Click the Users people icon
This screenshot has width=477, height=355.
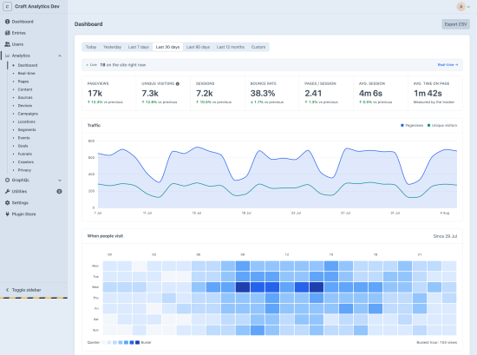7,44
